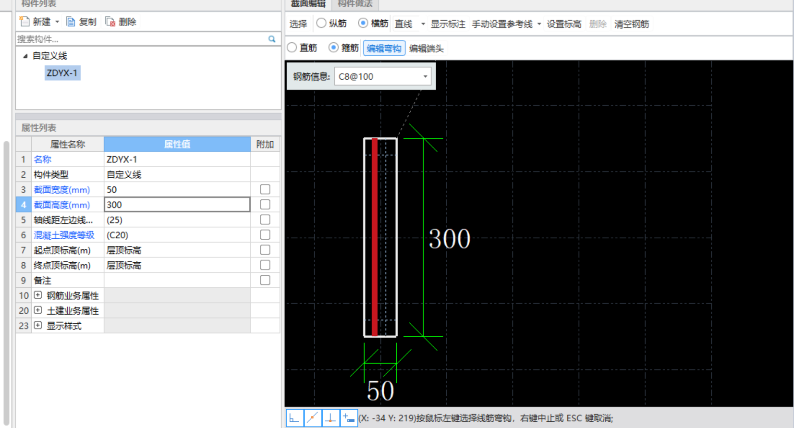The image size is (794, 428).
Task: Tick the 混凝土强度等级 附加 checkbox
Action: pyautogui.click(x=265, y=234)
